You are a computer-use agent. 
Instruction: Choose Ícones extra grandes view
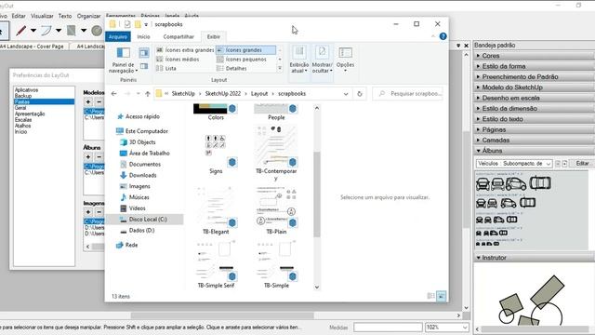pos(185,49)
